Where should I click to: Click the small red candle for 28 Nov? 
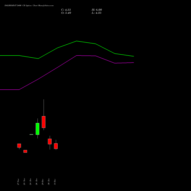point(25,151)
